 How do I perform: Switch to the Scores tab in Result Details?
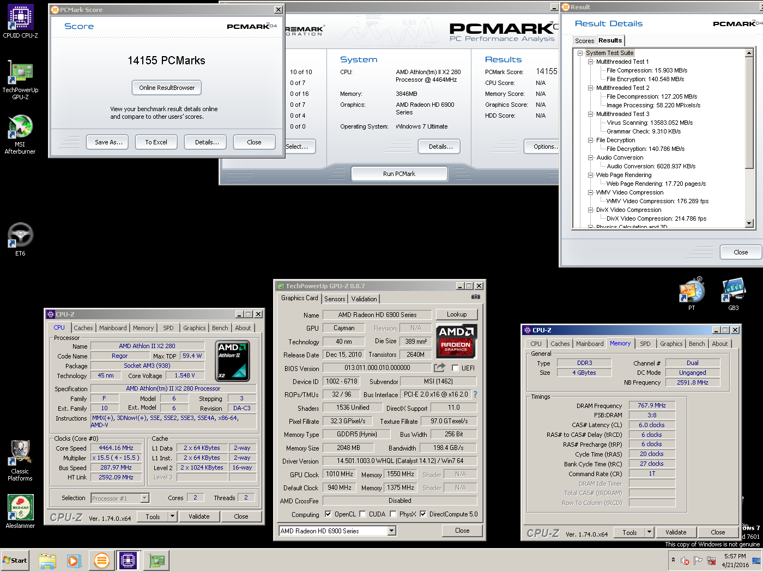pos(584,41)
